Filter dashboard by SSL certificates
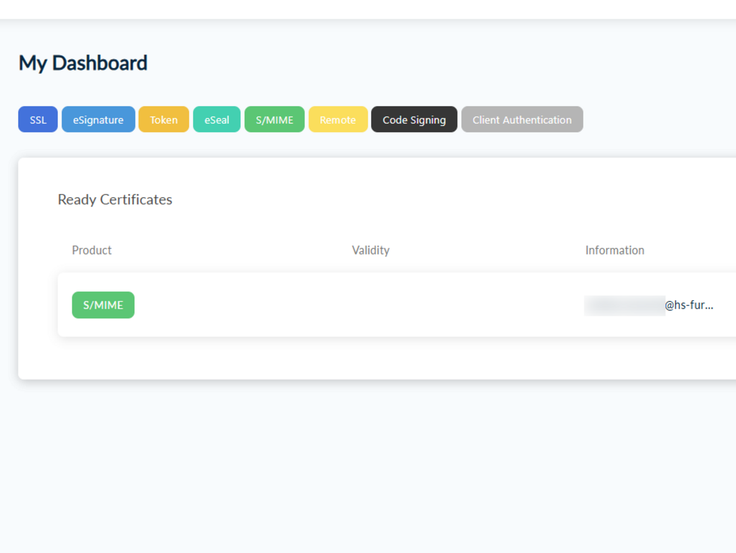 [x=38, y=120]
